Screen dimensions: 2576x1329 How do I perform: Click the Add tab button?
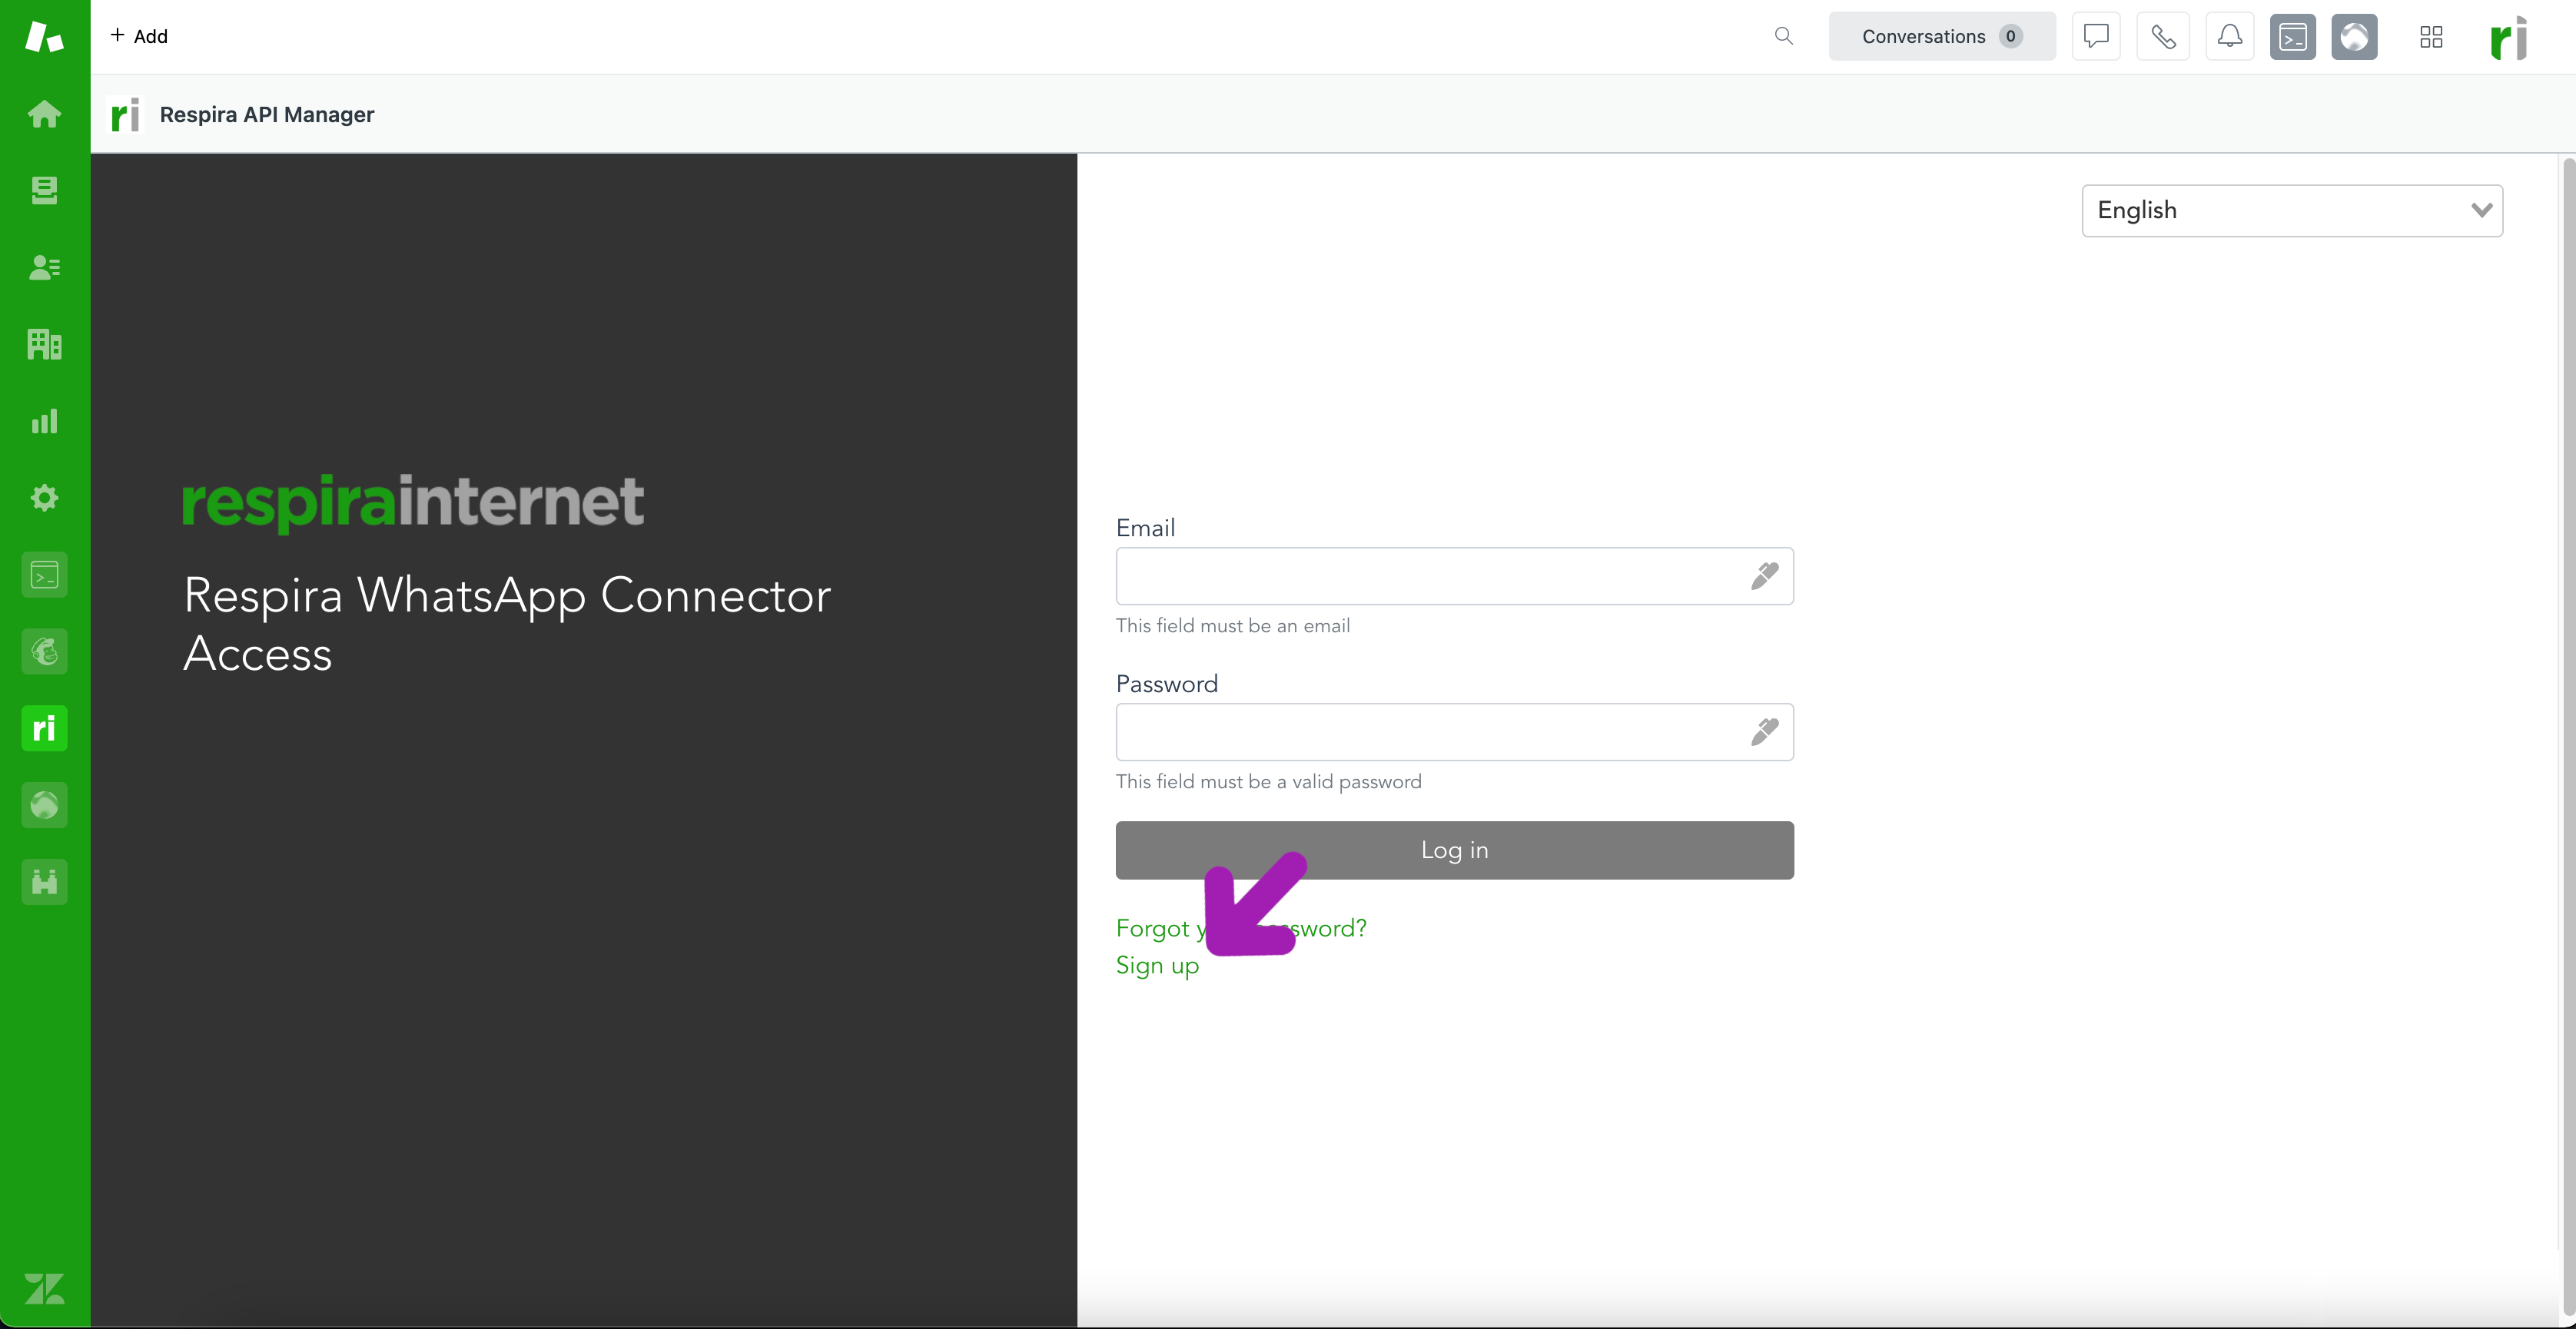tap(139, 36)
